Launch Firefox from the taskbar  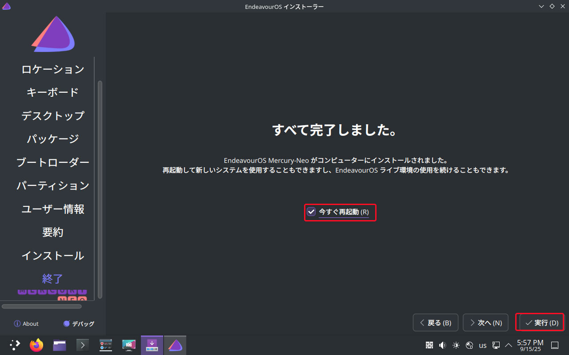pyautogui.click(x=36, y=345)
